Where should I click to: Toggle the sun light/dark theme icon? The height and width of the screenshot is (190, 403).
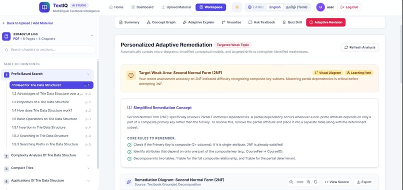(236, 7)
